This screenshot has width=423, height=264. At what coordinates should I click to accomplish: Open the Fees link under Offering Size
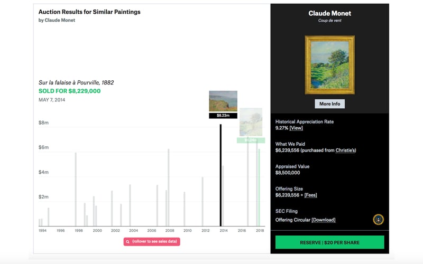[310, 195]
